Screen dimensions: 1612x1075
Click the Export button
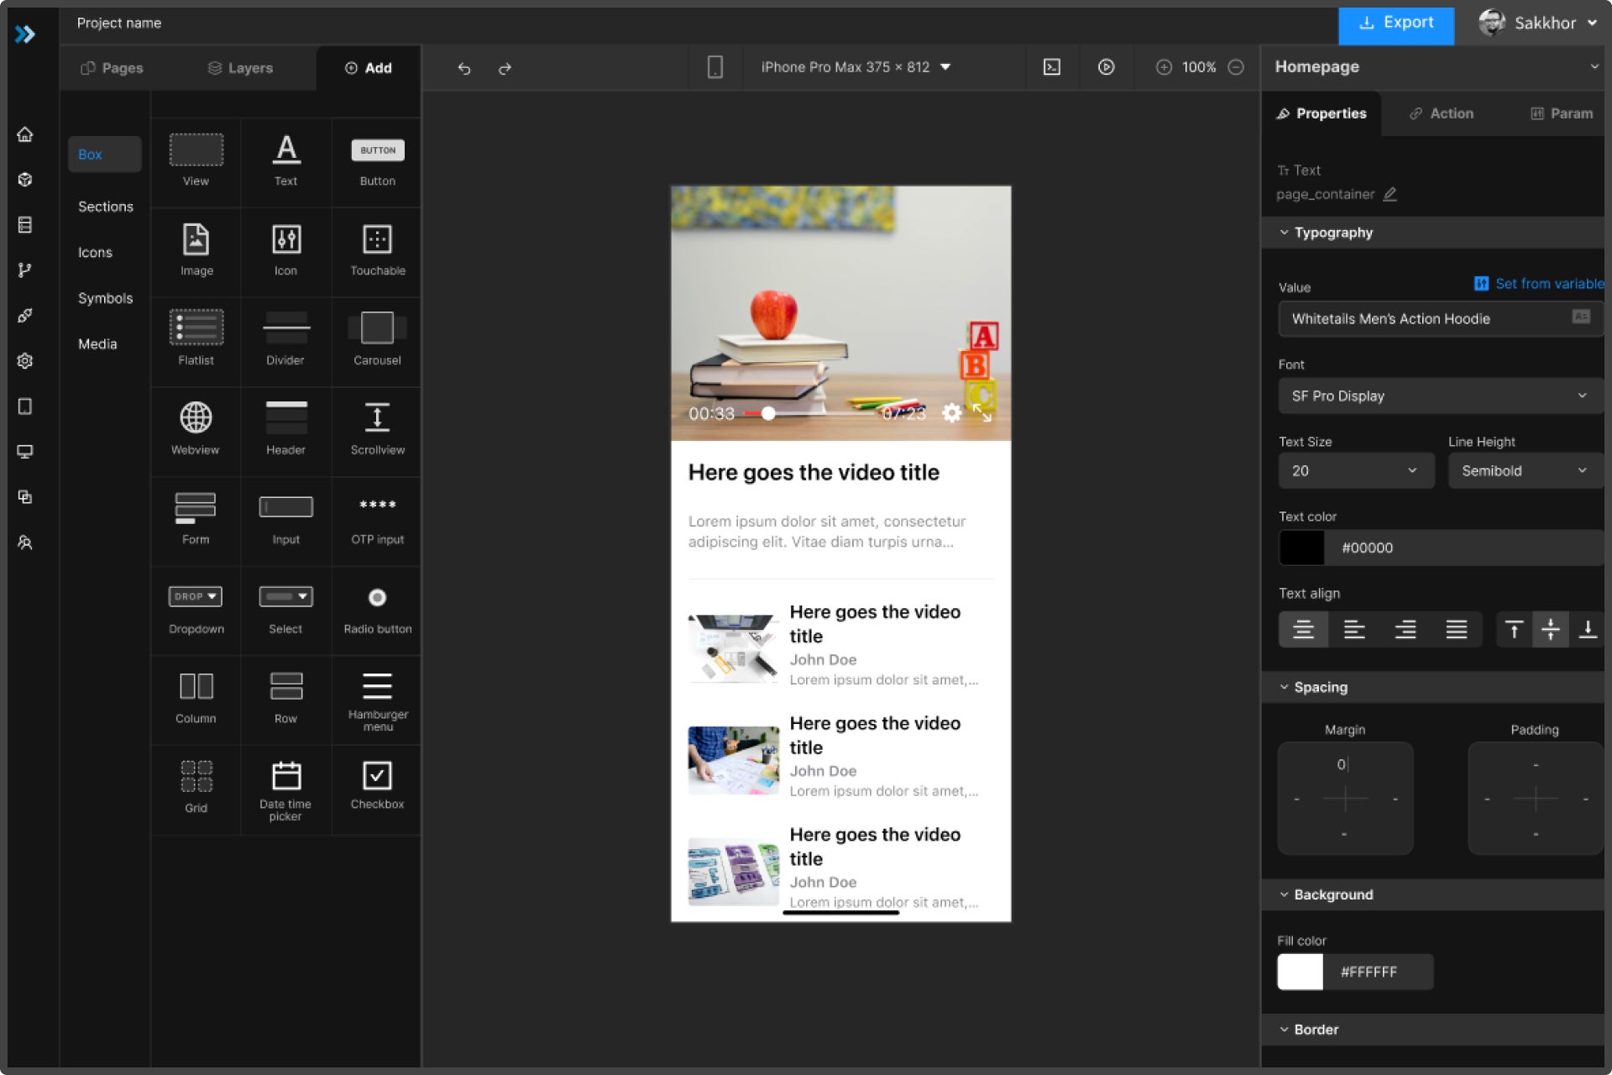[1395, 23]
